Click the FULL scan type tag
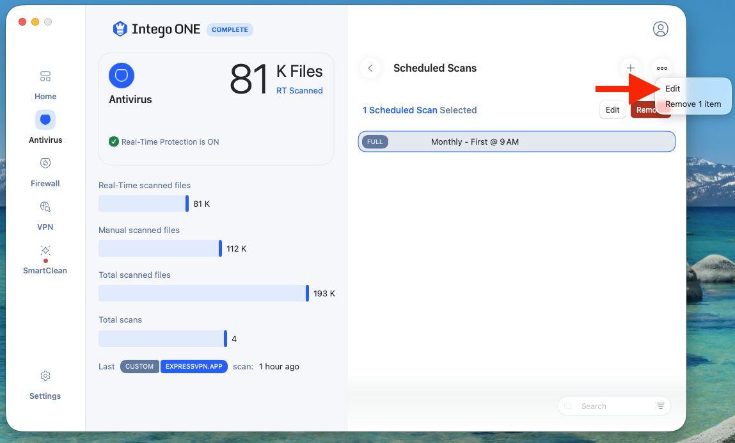Screen dimensions: 735x443 (x=375, y=141)
